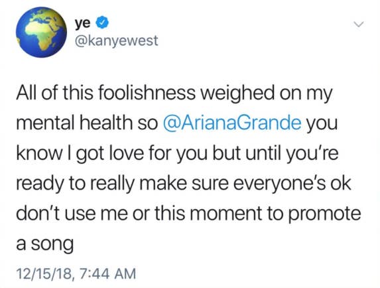Open the 12/15/18 date stamp
This screenshot has width=380, height=288.
pos(44,273)
